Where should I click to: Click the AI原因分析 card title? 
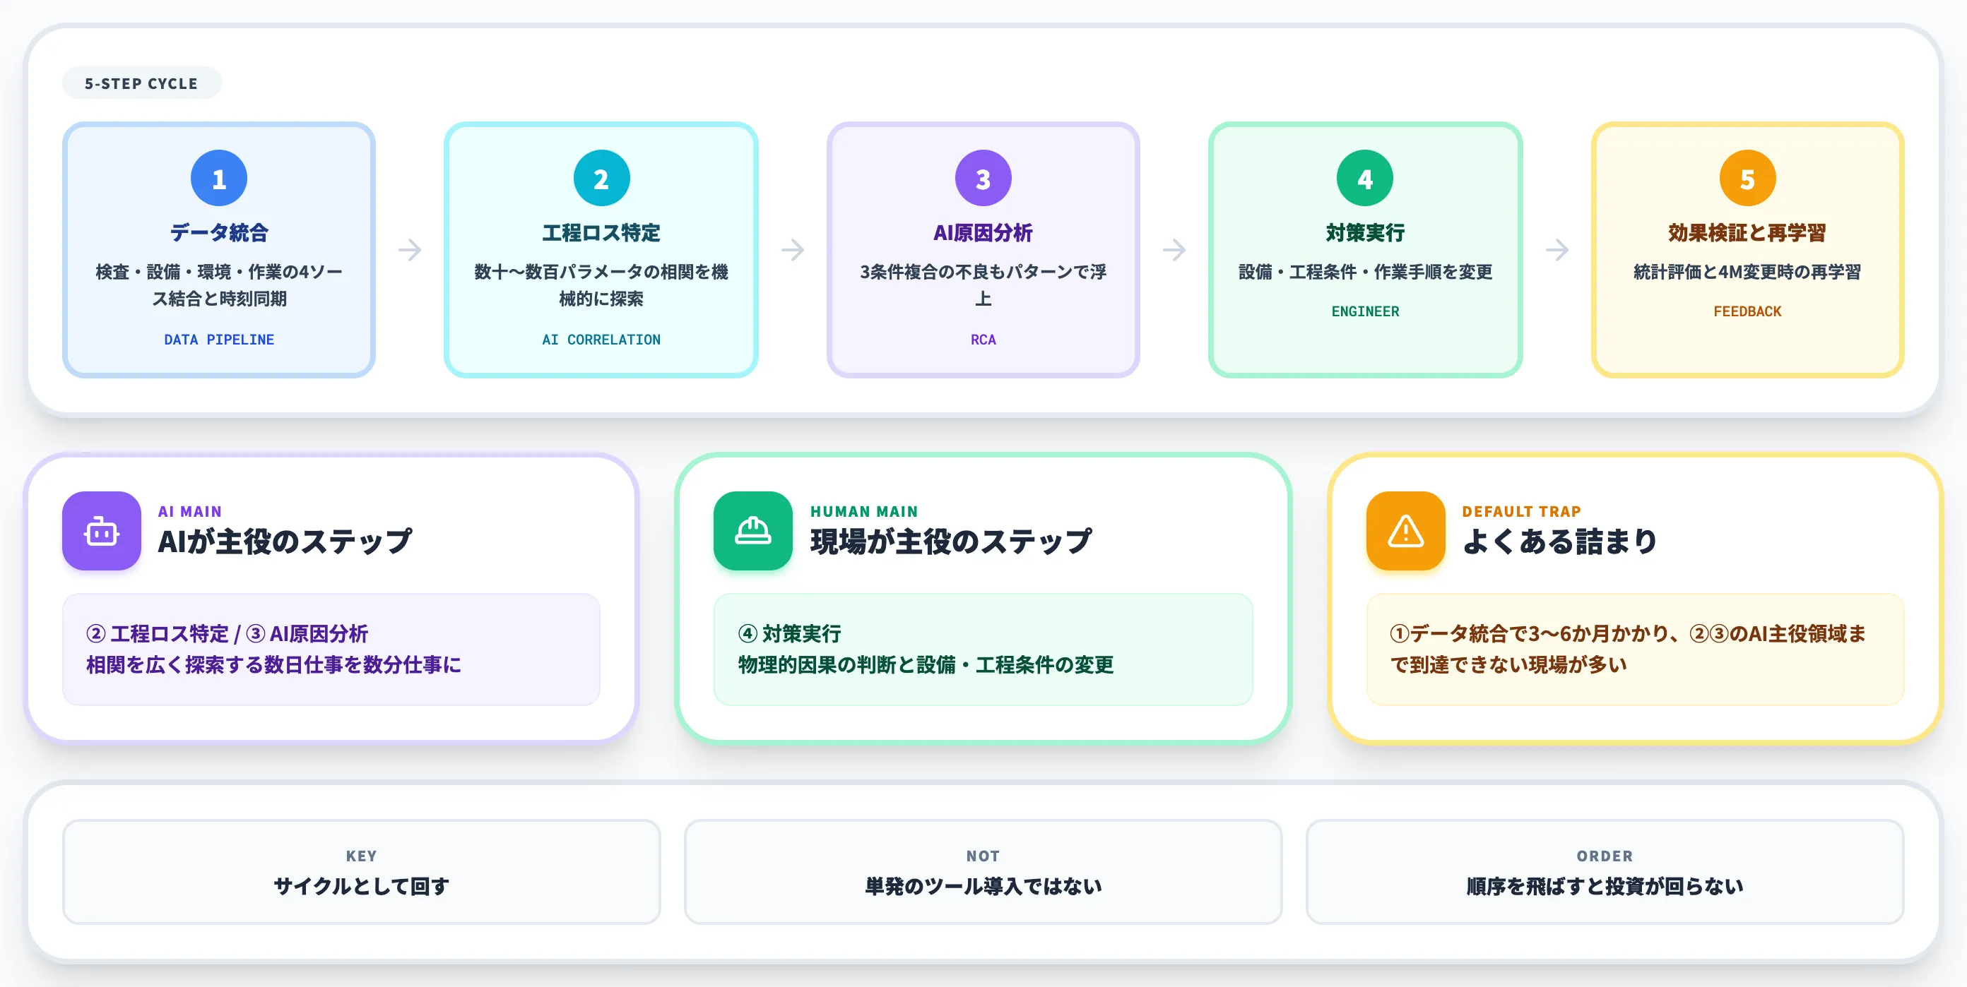click(983, 233)
